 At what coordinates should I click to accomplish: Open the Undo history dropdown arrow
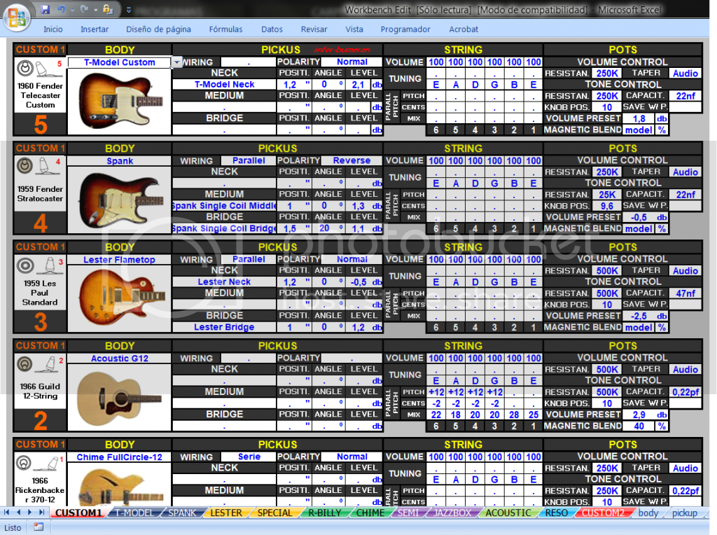(71, 10)
